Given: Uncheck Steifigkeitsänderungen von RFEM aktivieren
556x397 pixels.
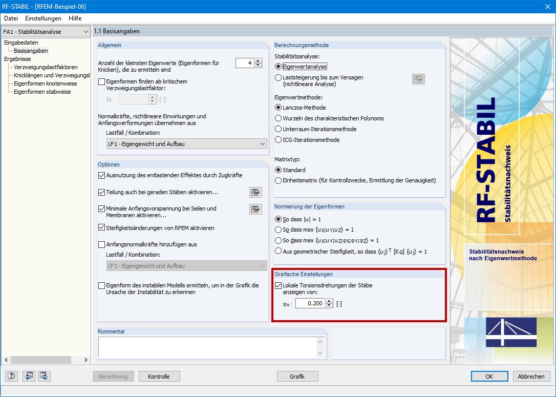Looking at the screenshot, I should (101, 228).
